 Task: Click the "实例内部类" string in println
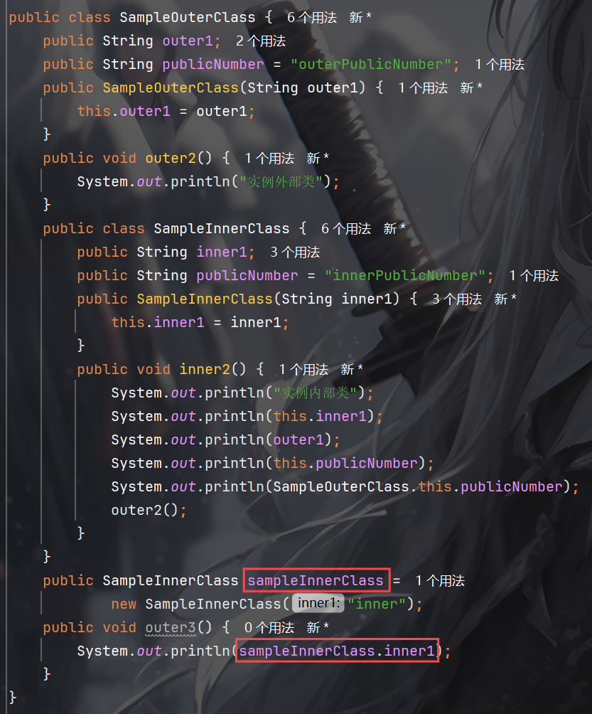(x=316, y=393)
